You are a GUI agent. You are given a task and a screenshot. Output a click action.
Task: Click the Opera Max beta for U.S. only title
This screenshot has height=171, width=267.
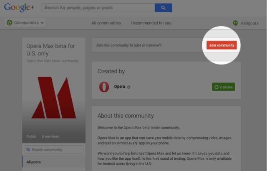50,50
